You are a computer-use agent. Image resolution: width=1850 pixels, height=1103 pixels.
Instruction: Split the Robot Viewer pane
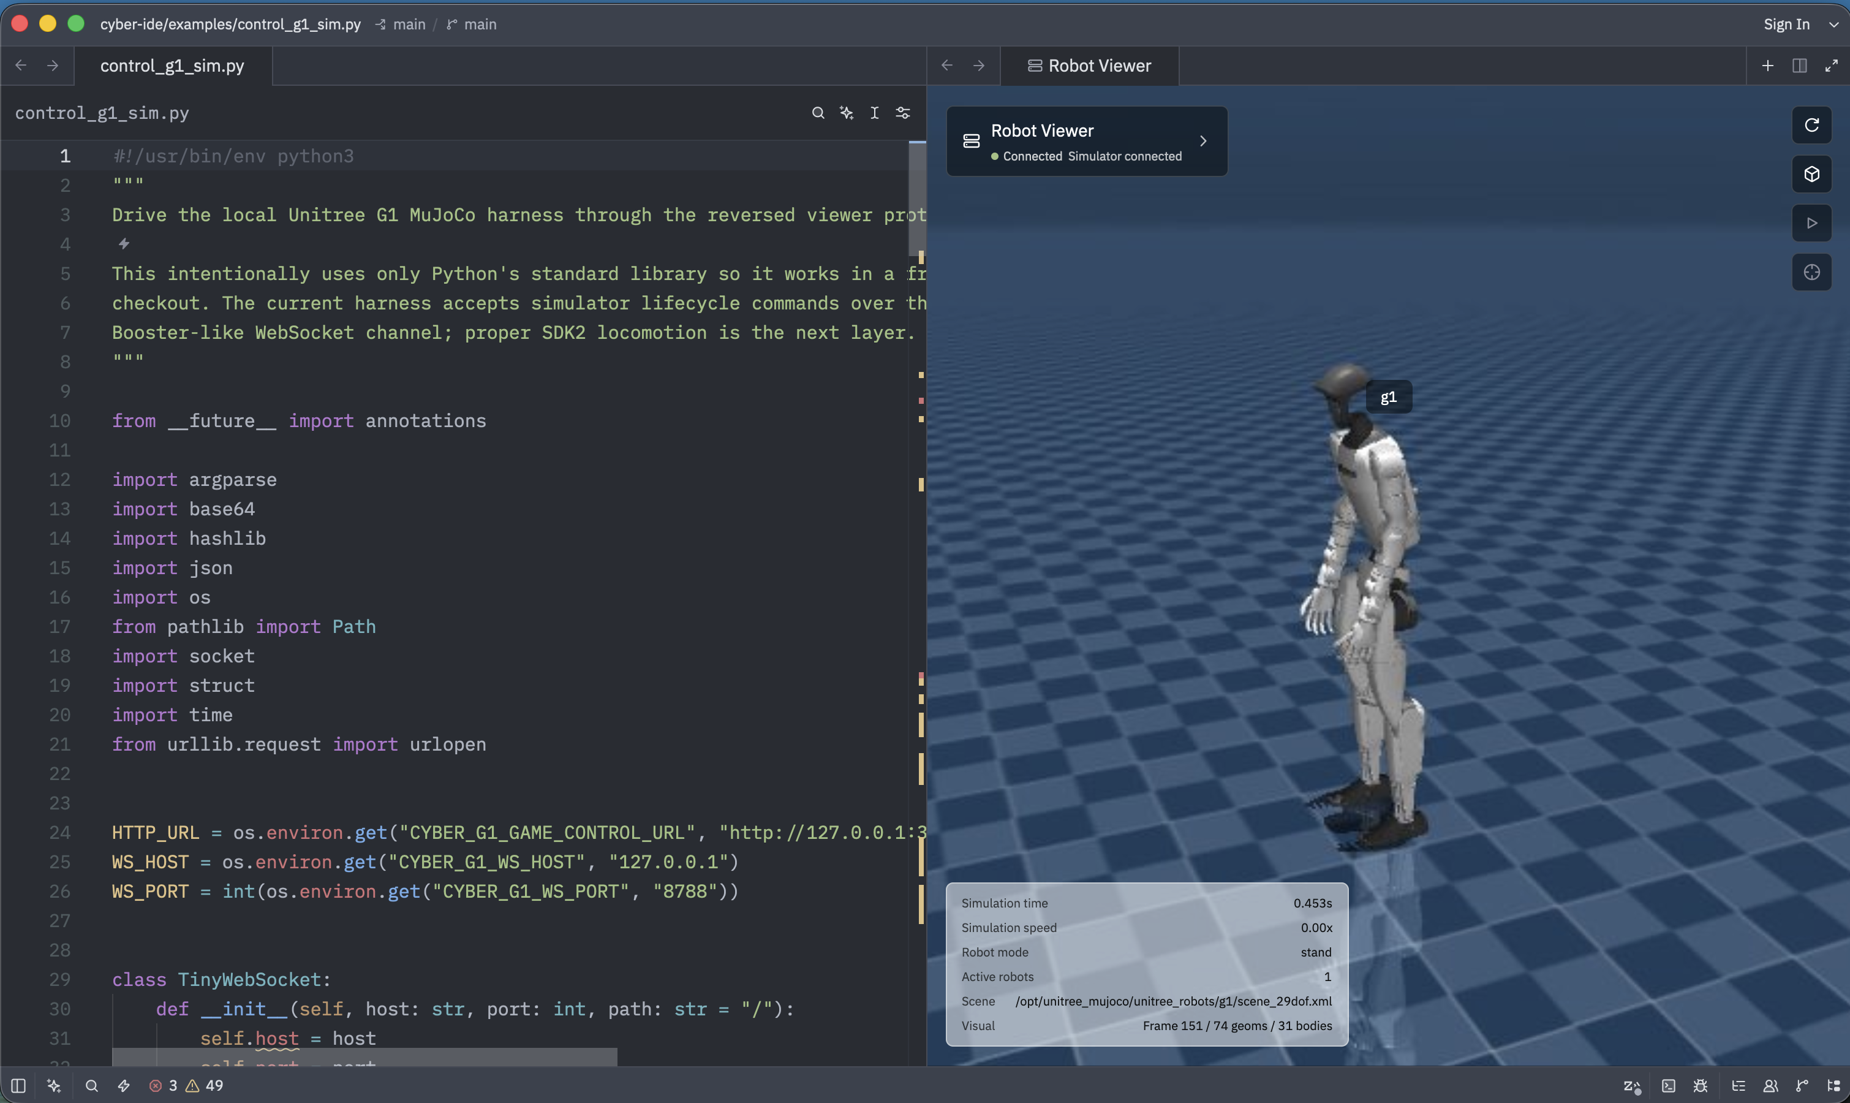click(x=1800, y=66)
